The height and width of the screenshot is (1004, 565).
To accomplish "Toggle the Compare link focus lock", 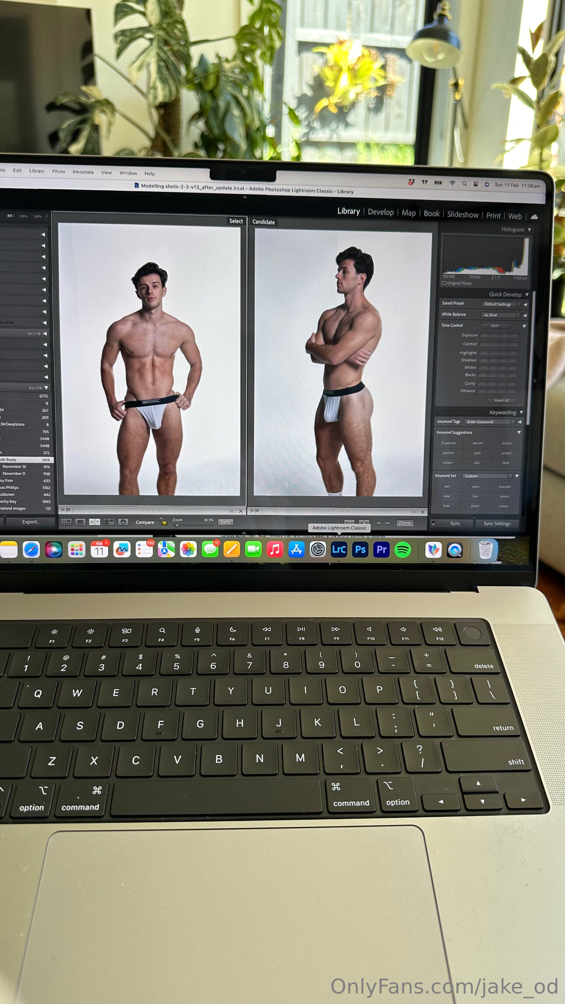I will pyautogui.click(x=163, y=521).
